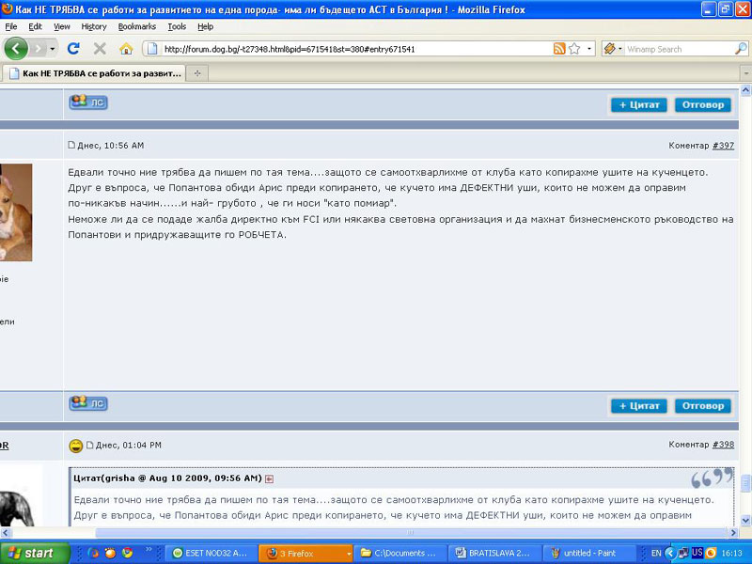Image resolution: width=752 pixels, height=564 pixels.
Task: Open the Edit menu
Action: (x=35, y=27)
